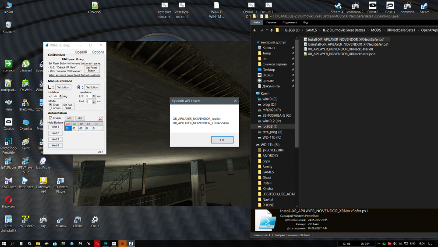Click the graph icon in Autorotation
This screenshot has height=247, width=438.
tap(100, 118)
